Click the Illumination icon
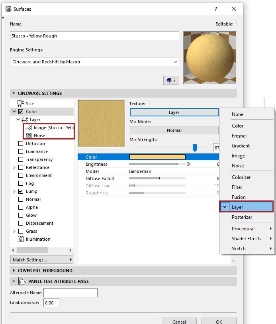This screenshot has width=276, height=324. click(x=21, y=239)
